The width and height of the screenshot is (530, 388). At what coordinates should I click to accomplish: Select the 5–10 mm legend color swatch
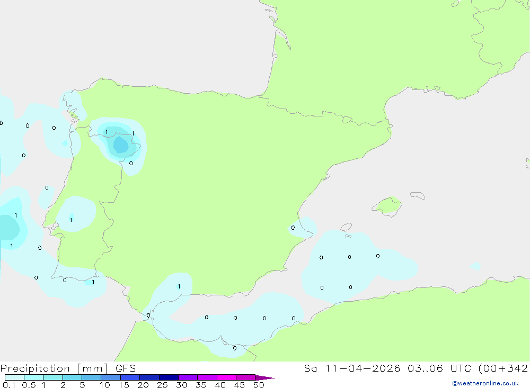coord(92,377)
